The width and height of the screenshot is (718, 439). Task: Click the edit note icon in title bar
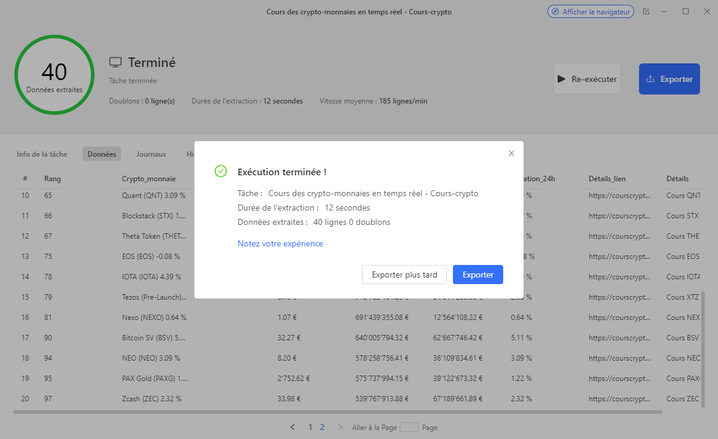[x=646, y=11]
